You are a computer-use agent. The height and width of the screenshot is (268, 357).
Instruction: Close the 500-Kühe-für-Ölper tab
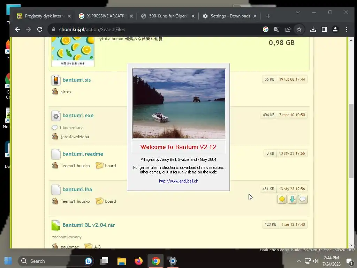click(193, 16)
